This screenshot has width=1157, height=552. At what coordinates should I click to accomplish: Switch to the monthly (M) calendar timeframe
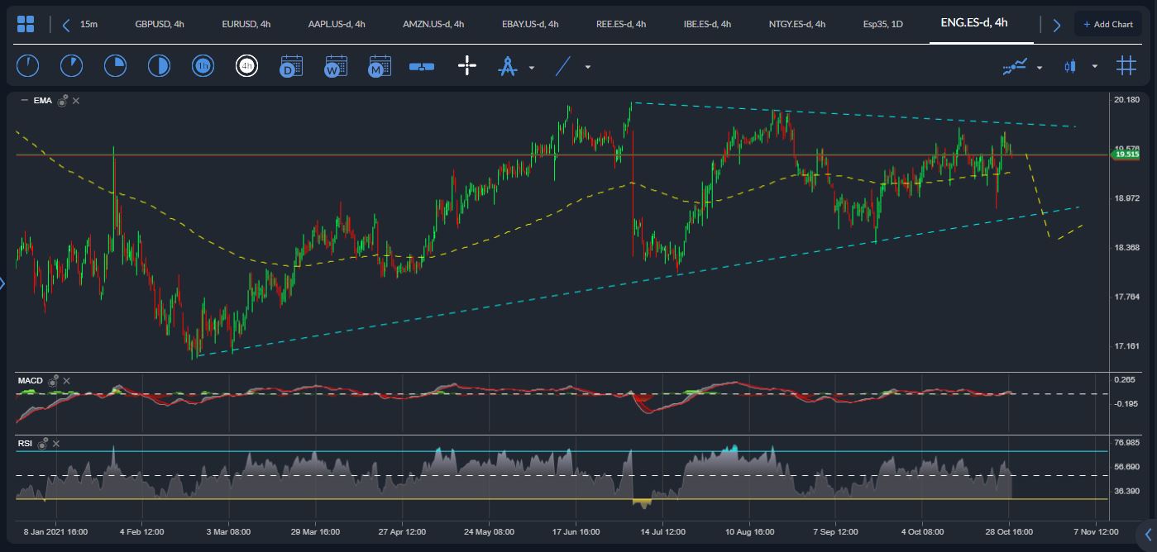[380, 66]
